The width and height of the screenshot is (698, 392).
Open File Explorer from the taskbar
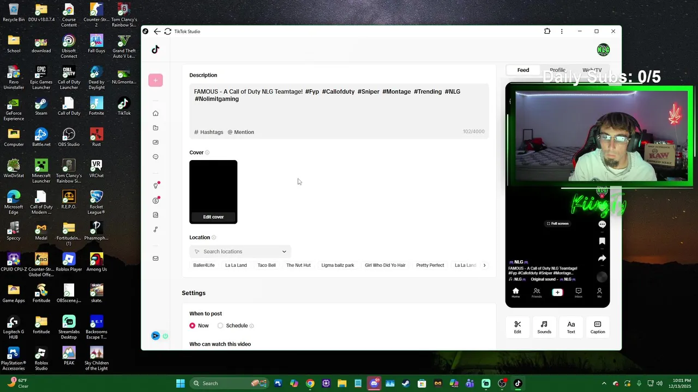click(x=342, y=383)
